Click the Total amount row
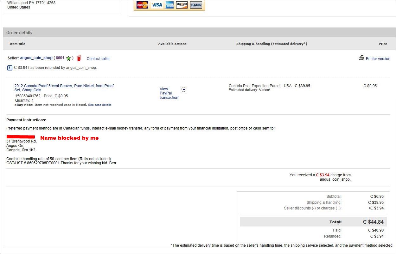The image size is (396, 254). click(314, 222)
